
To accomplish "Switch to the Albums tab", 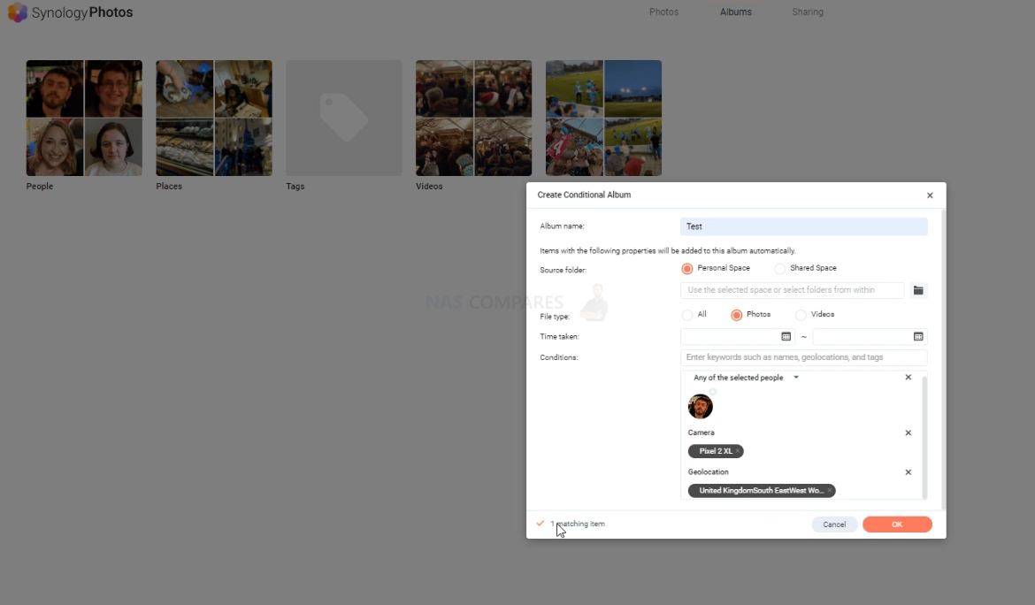I will [735, 11].
